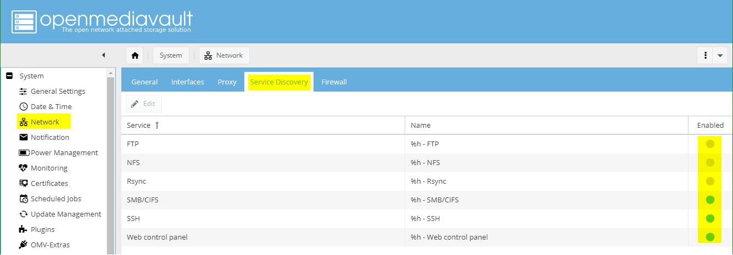Collapse the sidebar with left arrow
Screen dimensions: 733x255
pyautogui.click(x=103, y=55)
